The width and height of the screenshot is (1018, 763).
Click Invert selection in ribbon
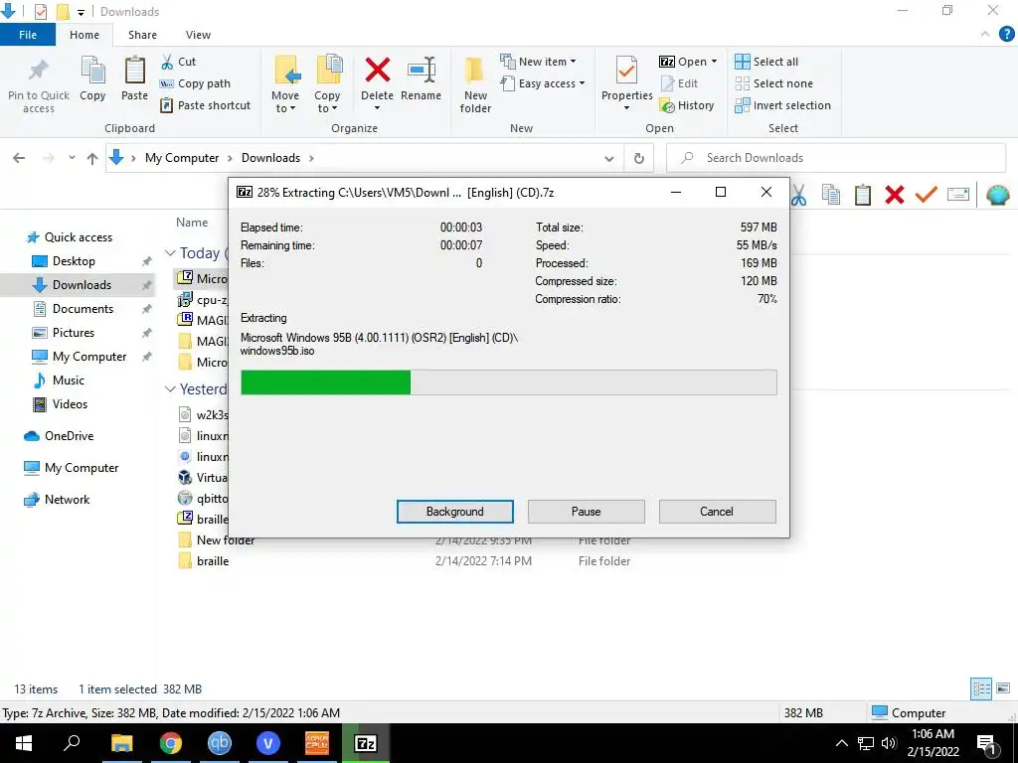coord(783,105)
